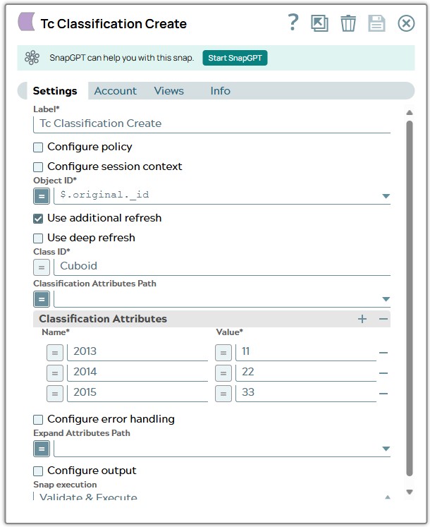
Task: Remove the 2013 attribute row
Action: 383,353
